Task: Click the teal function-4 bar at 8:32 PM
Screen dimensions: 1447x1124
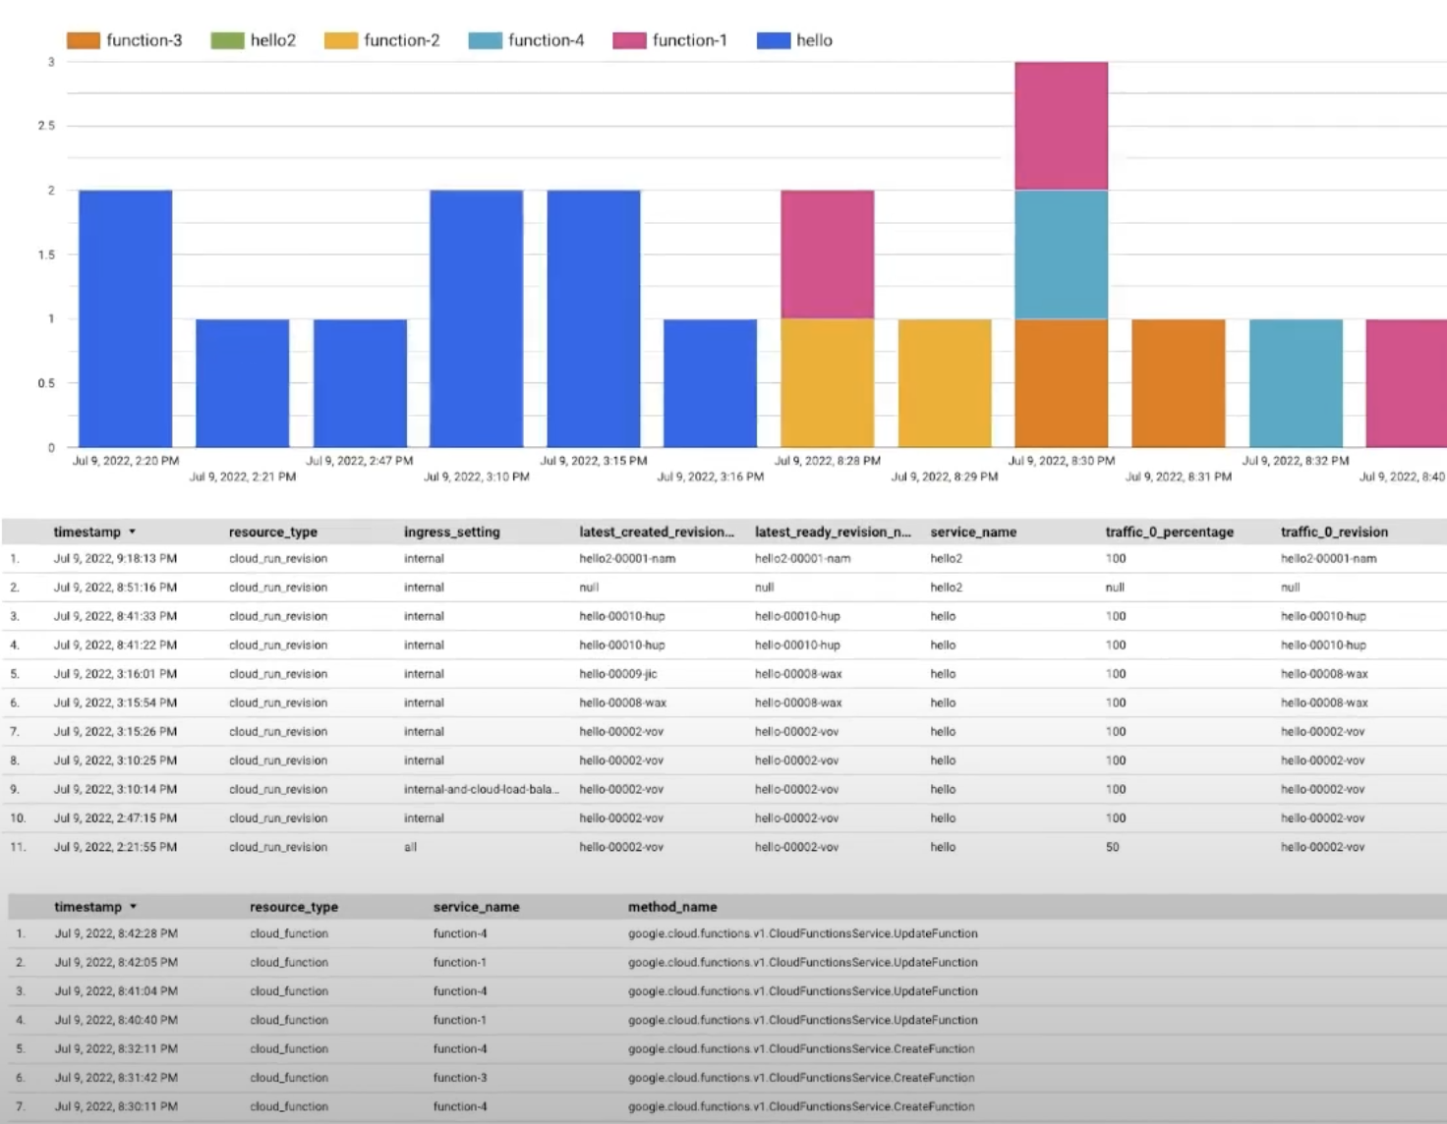Action: pos(1296,383)
